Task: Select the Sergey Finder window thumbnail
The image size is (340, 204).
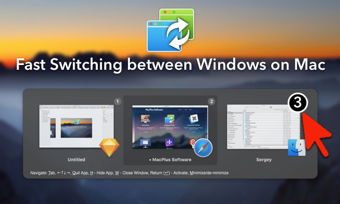Action: click(264, 127)
